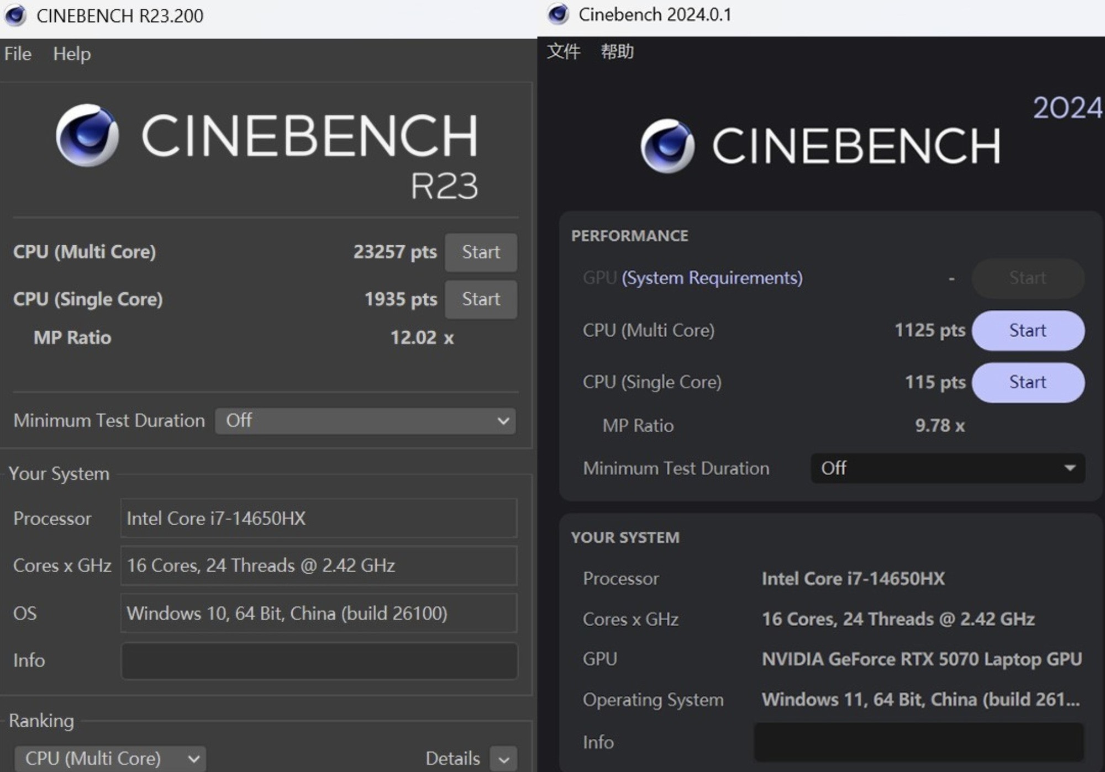Image resolution: width=1105 pixels, height=772 pixels.
Task: Open the 帮助 menu in Cinebench 2024
Action: pyautogui.click(x=617, y=52)
